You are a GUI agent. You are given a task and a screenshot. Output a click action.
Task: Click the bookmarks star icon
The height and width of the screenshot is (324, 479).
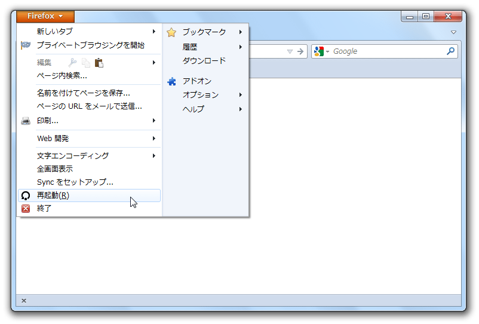coord(171,32)
